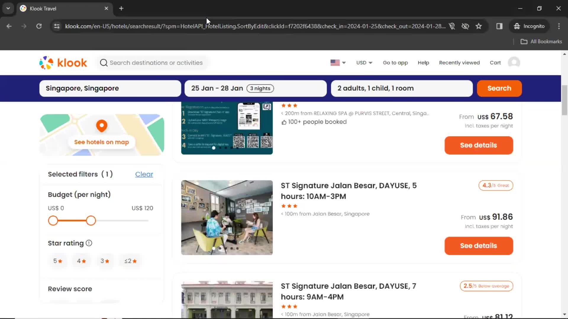The image size is (568, 319).
Task: Bookmark this page with the star icon
Action: [479, 26]
